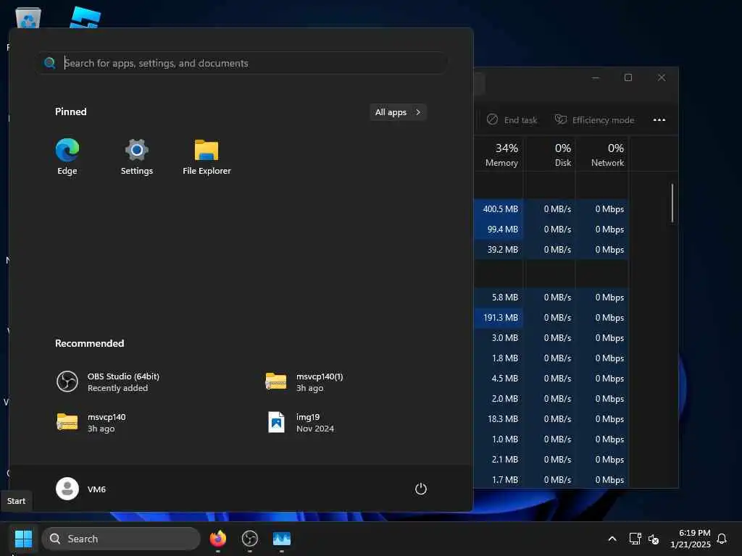Sort by Disk column in Task Manager
The image size is (742, 556).
[550, 154]
